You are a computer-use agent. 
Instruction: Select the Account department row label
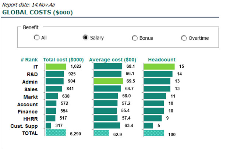pos(28,104)
